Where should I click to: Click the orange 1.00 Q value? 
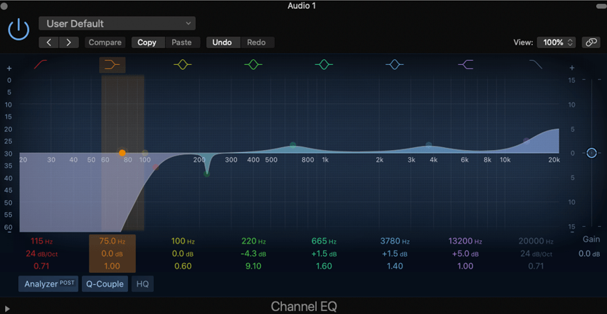(x=113, y=266)
